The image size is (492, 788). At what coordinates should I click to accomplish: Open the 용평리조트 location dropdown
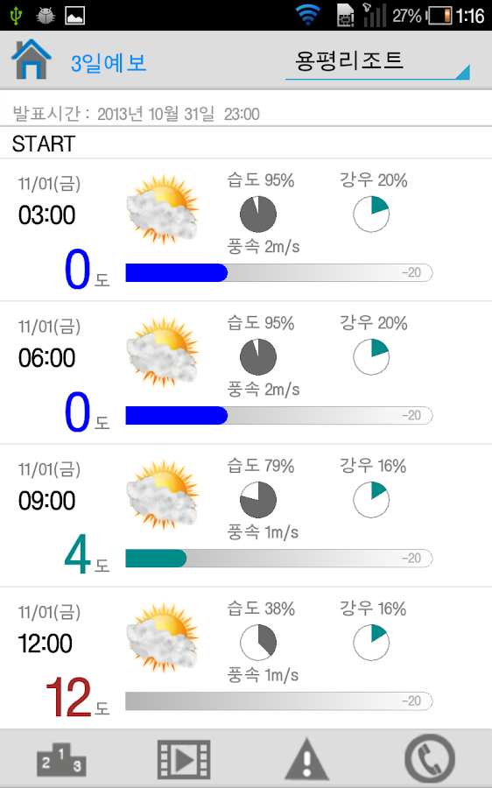coord(377,63)
